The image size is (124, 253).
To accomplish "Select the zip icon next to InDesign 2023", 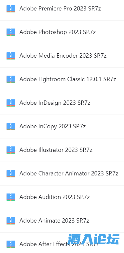I will [11, 103].
